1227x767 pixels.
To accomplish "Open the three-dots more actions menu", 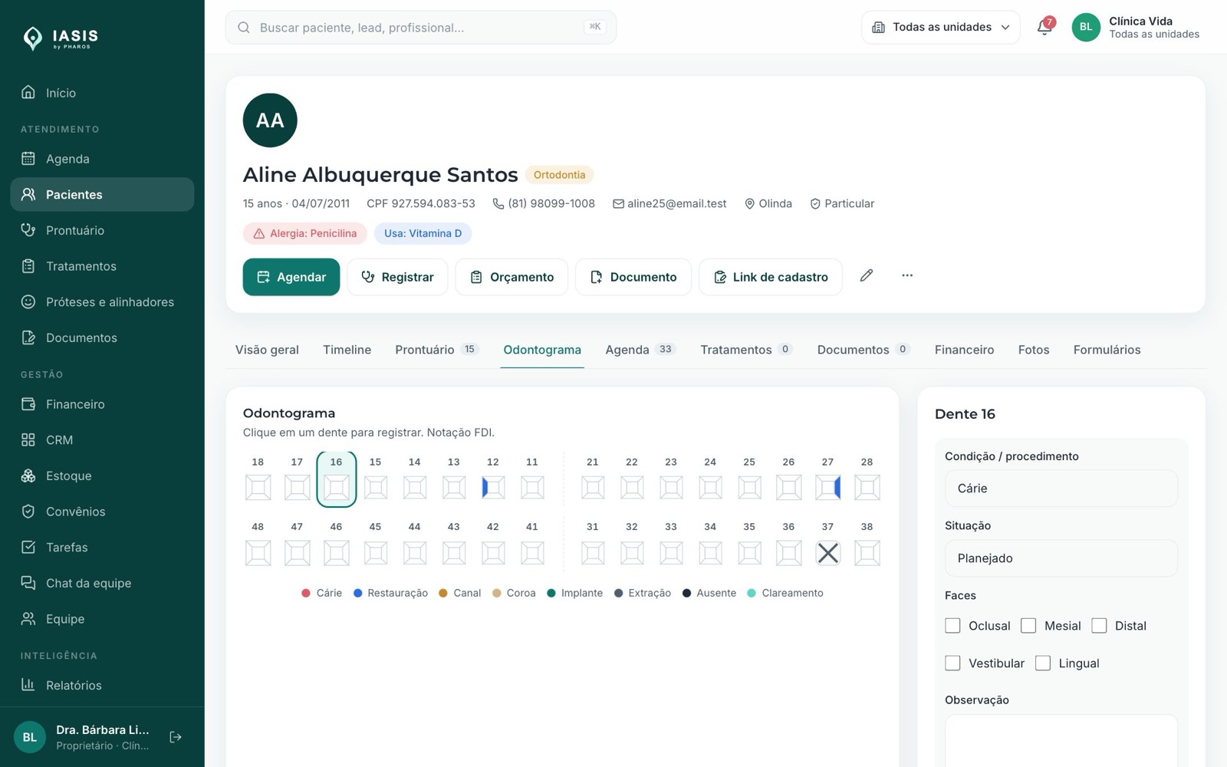I will pos(907,275).
